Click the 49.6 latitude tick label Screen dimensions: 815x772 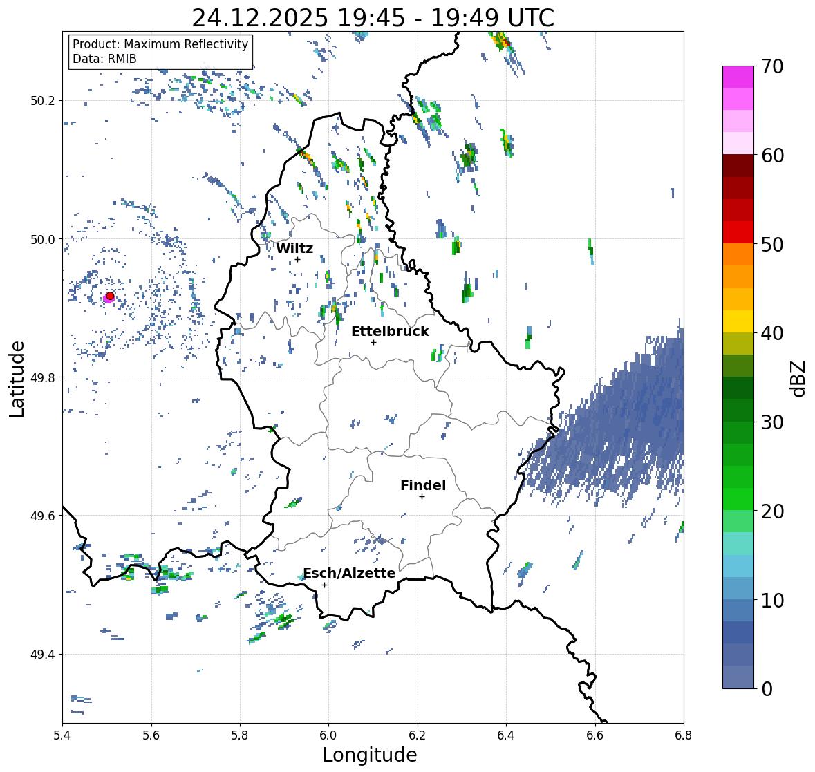[x=43, y=516]
